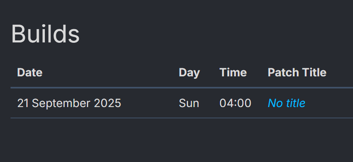Viewport: 353px width, 162px height.
Task: Click the italic word title in link
Action: (296, 103)
